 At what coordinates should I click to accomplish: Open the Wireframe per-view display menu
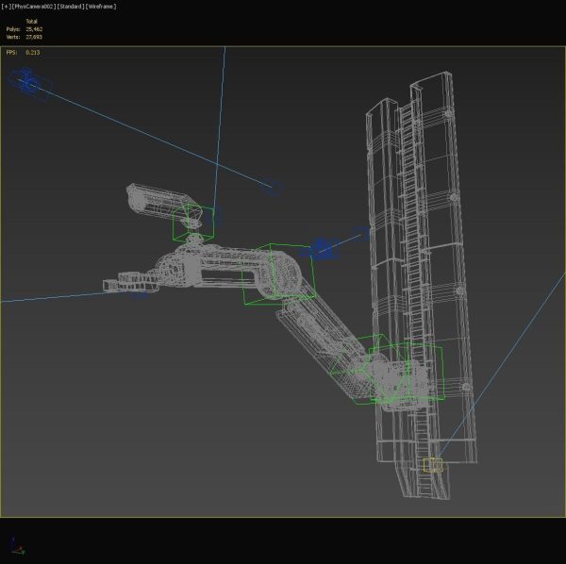(101, 7)
